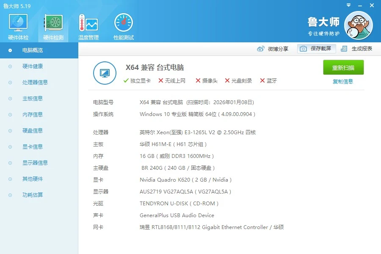381x254 pixels.
Task: Click the camera 保存截屏 save screenshot button
Action: point(317,49)
